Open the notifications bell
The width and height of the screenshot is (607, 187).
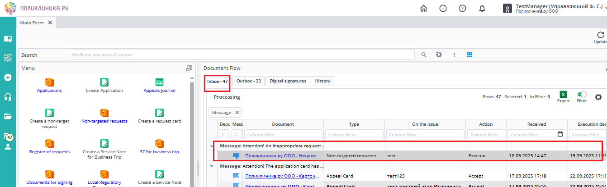[482, 8]
